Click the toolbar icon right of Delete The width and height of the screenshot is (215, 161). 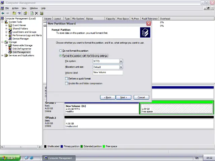tap(42, 13)
